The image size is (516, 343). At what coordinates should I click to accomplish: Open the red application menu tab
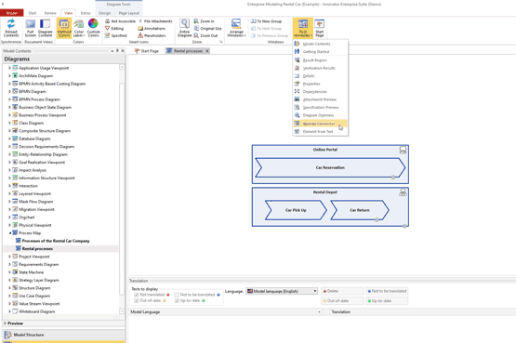click(11, 13)
